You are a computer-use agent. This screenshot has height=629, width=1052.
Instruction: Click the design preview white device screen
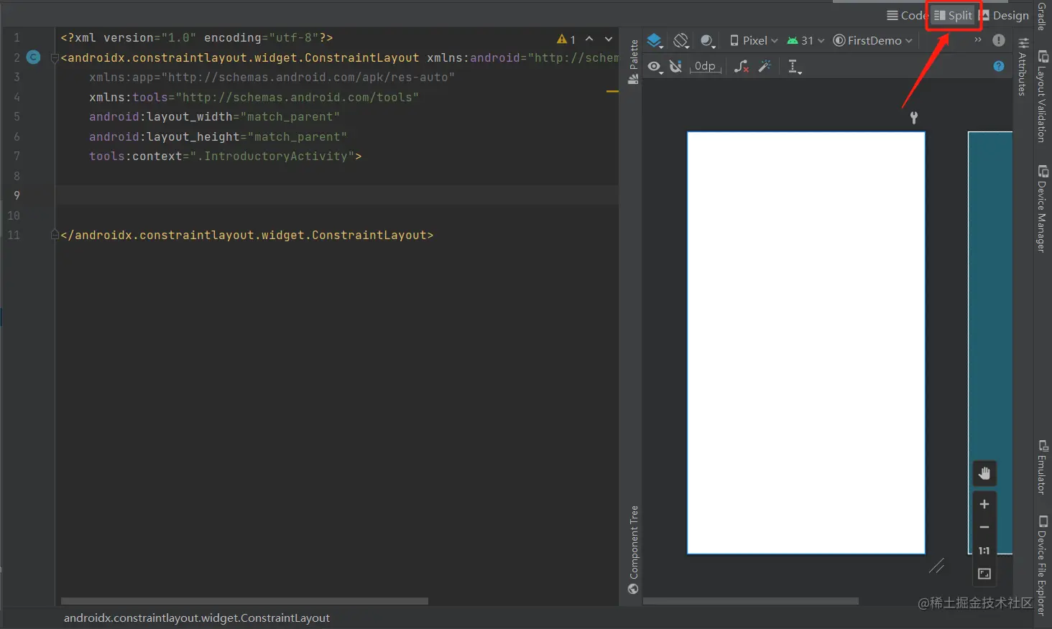click(x=806, y=343)
